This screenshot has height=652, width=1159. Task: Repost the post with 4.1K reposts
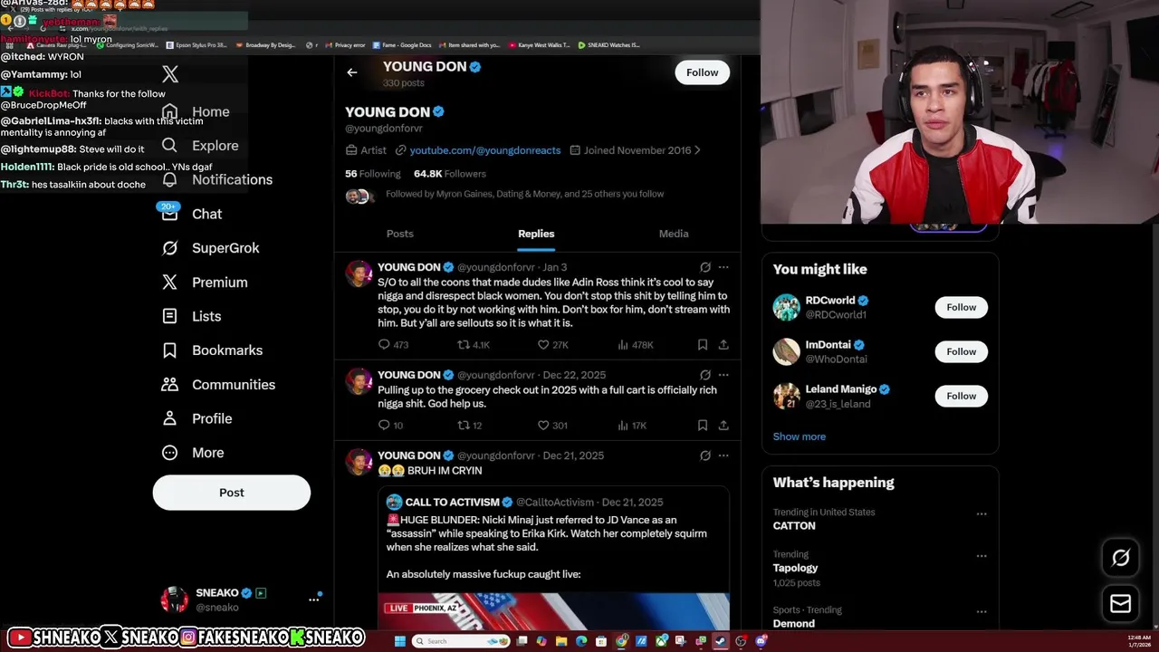coord(474,345)
